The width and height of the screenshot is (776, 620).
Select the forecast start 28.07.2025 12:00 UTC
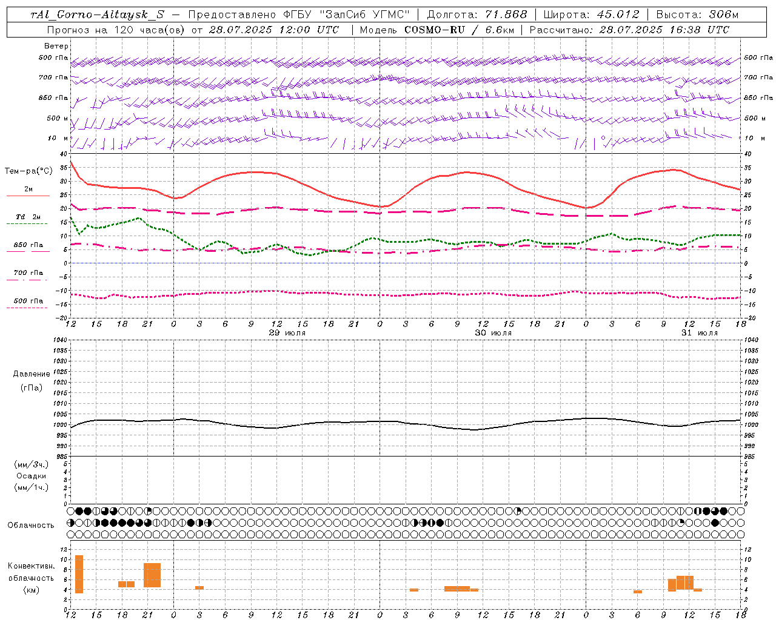(x=274, y=30)
